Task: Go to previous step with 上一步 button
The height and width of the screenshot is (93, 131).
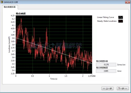Action: [x=108, y=88]
